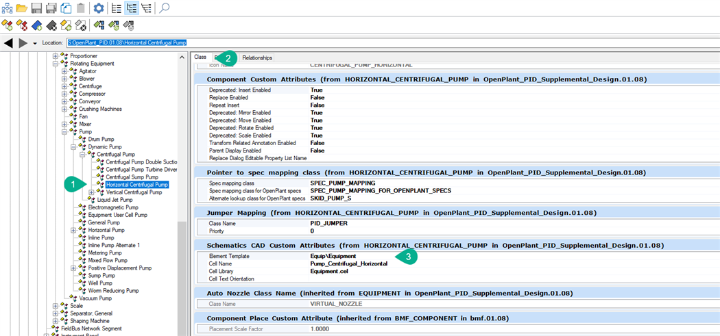The image size is (720, 336).
Task: Save the schema with the single floppy disk icon
Action: (37, 8)
